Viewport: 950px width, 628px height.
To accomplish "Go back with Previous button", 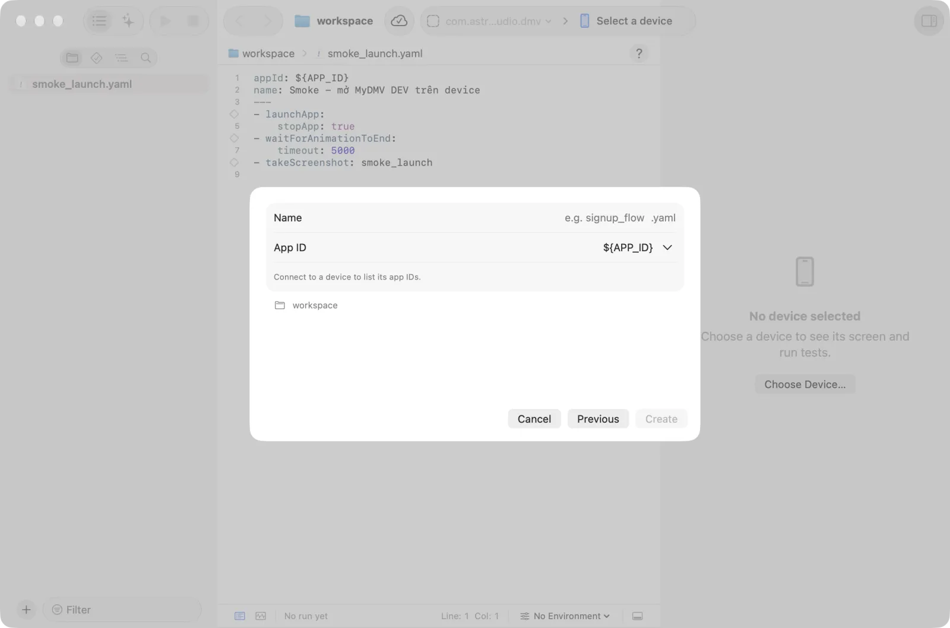I will 598,418.
